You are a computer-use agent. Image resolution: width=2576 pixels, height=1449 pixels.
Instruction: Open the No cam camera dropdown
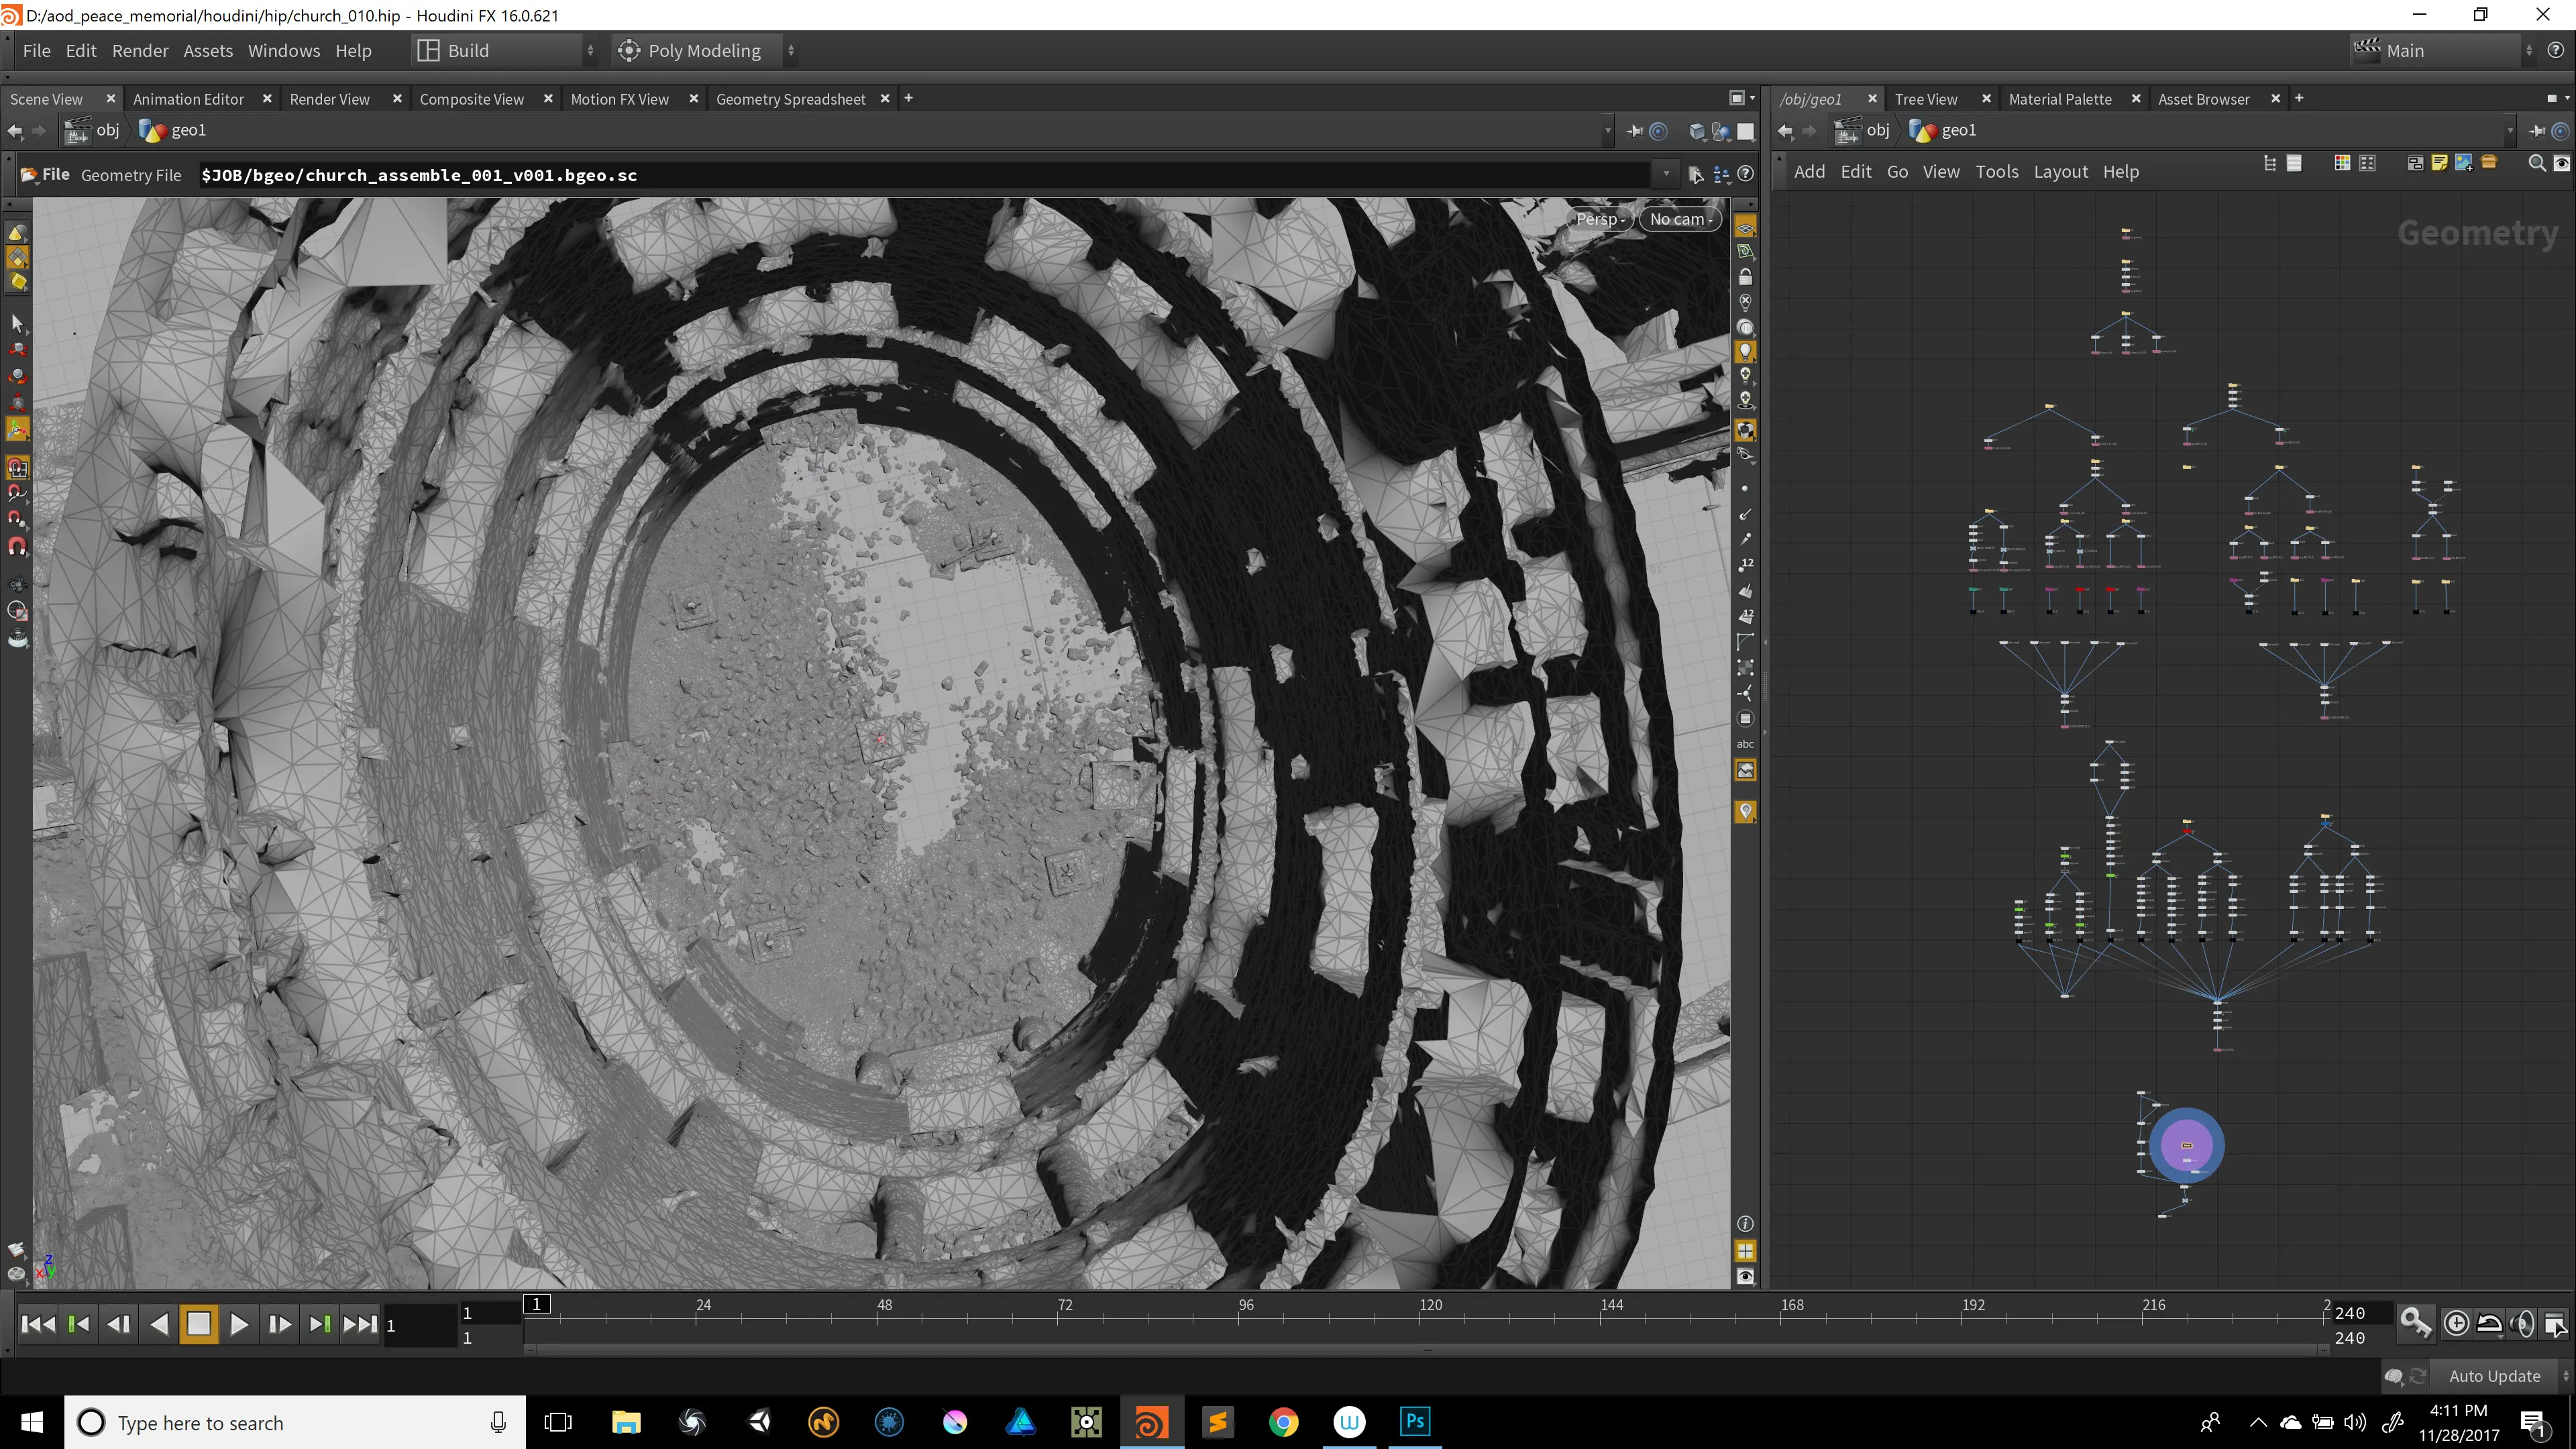(x=1681, y=219)
